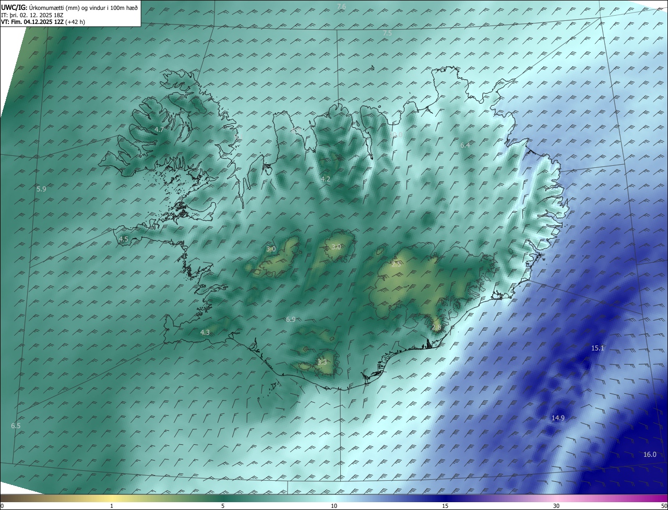Click the "30" tick on the colour scale

pyautogui.click(x=556, y=506)
